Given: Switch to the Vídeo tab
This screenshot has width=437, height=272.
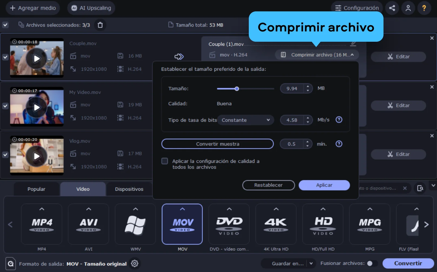Looking at the screenshot, I should click(83, 189).
